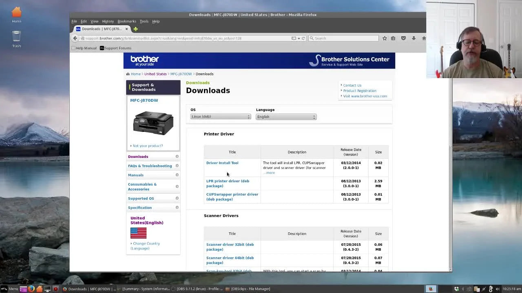The image size is (522, 293).
Task: Click the Brother at your side logo
Action: [144, 60]
